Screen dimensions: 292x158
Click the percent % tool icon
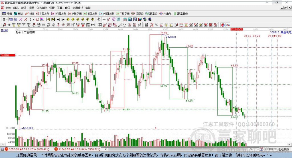click(x=157, y=25)
